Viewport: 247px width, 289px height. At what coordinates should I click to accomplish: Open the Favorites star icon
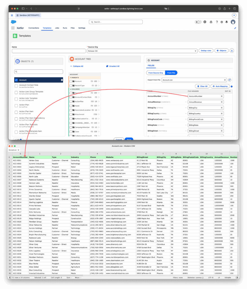tap(197, 22)
